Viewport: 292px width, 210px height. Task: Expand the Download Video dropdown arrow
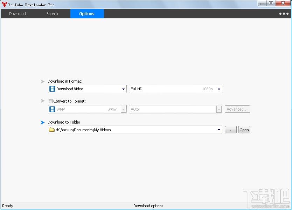point(123,89)
